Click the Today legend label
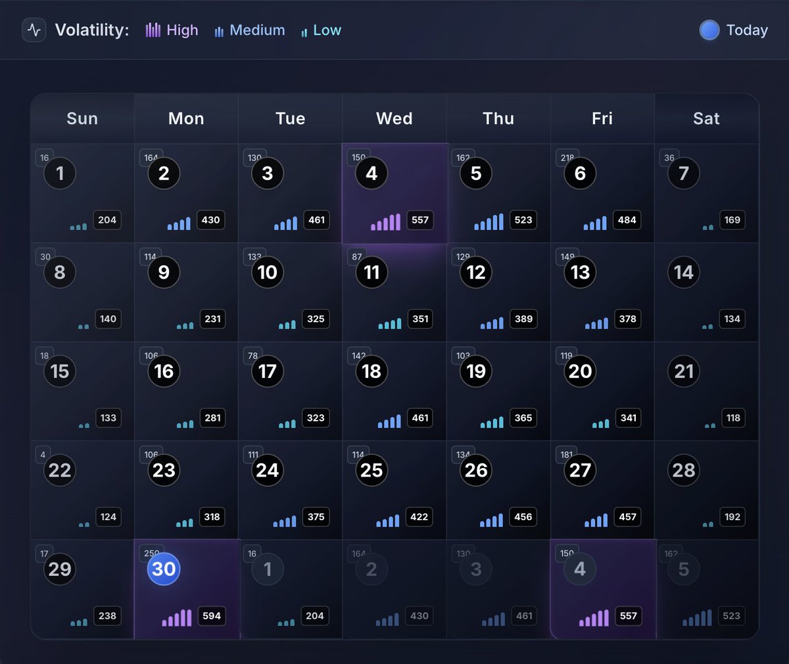Screen dimensions: 789x664 [x=747, y=30]
